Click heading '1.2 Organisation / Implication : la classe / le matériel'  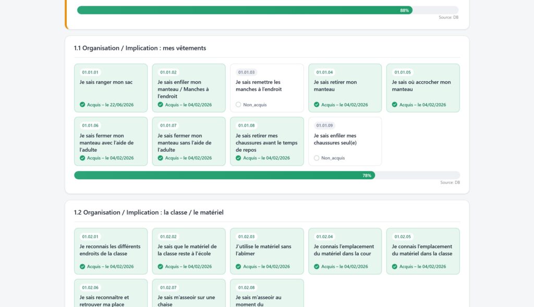coord(149,212)
